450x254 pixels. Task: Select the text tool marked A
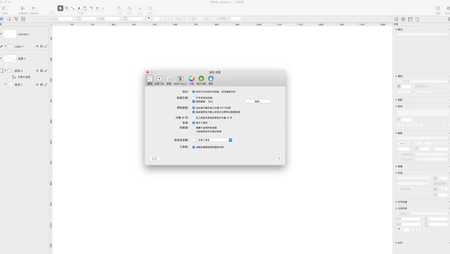[79, 8]
